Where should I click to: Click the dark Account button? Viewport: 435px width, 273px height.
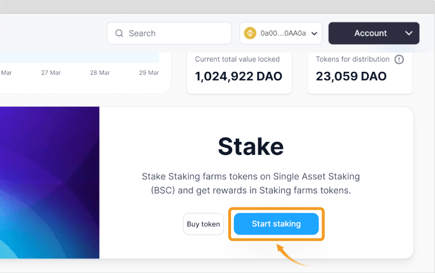click(374, 33)
